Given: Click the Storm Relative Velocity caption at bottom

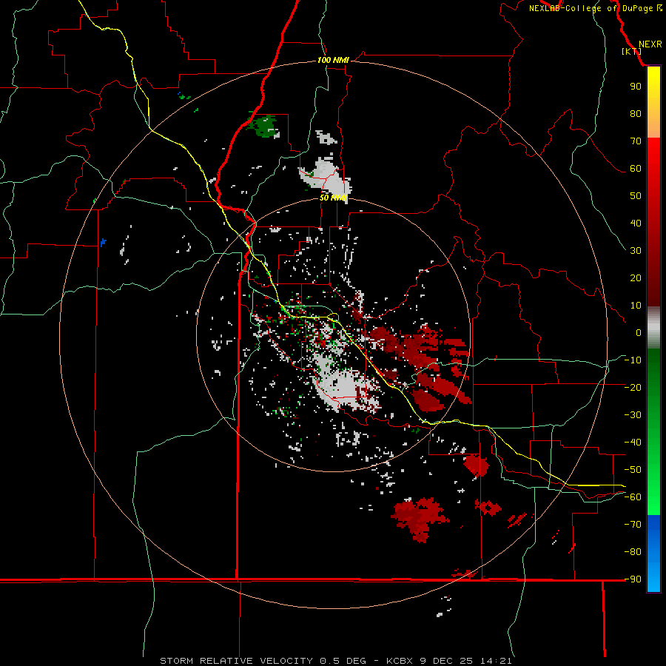Looking at the screenshot, I should click(335, 661).
